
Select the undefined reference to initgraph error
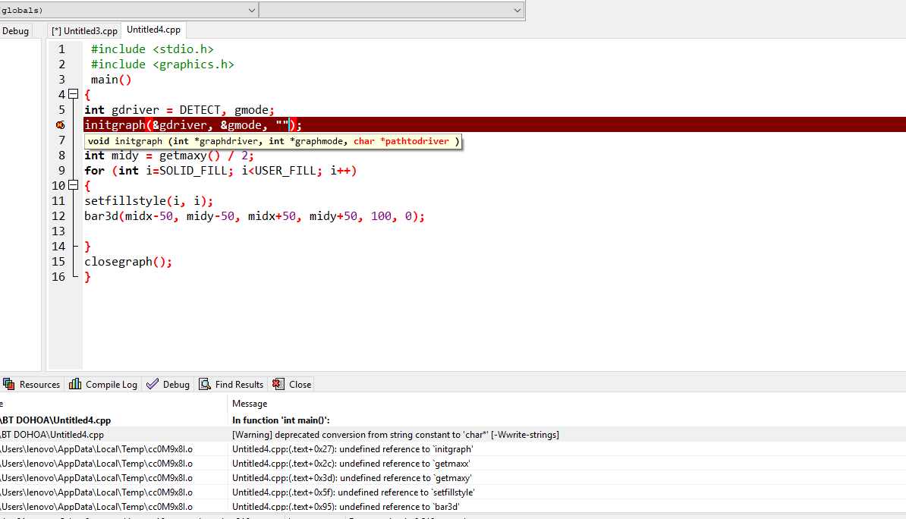[352, 449]
